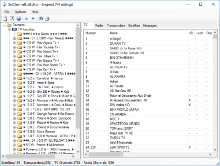Sort by the Name column header

[x=148, y=33]
